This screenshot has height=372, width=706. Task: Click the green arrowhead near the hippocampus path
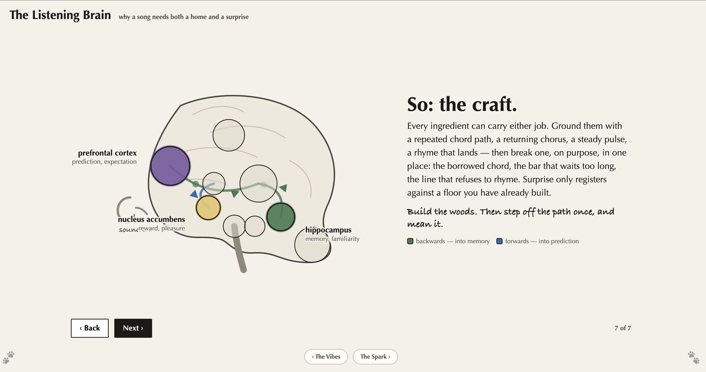click(x=283, y=188)
